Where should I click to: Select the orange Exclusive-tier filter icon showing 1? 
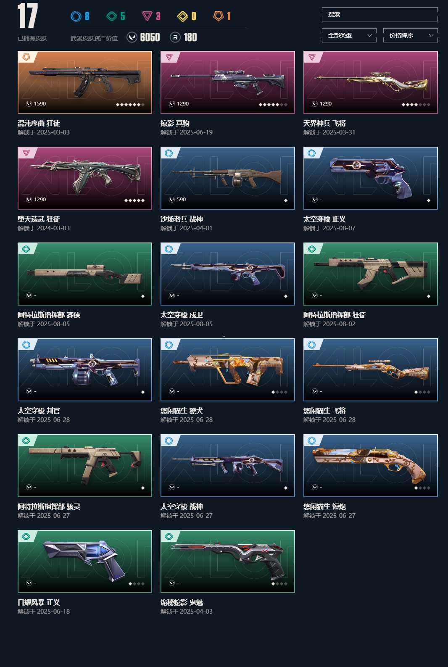(x=219, y=16)
